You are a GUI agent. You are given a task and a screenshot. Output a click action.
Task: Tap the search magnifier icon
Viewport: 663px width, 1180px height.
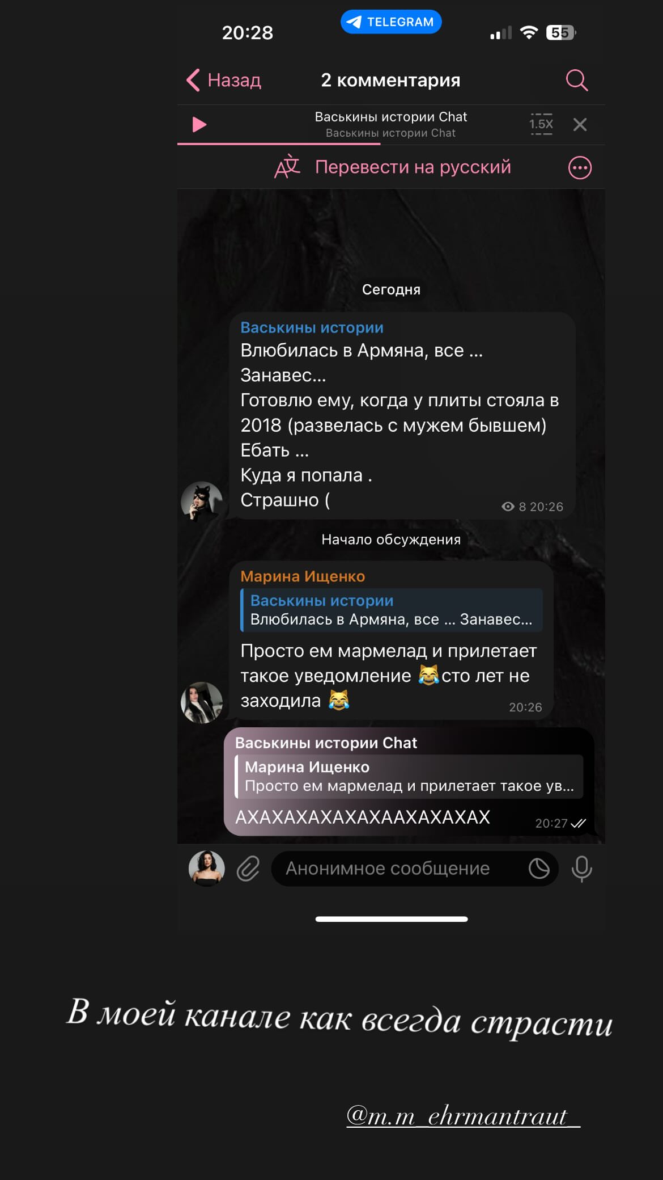pos(577,81)
